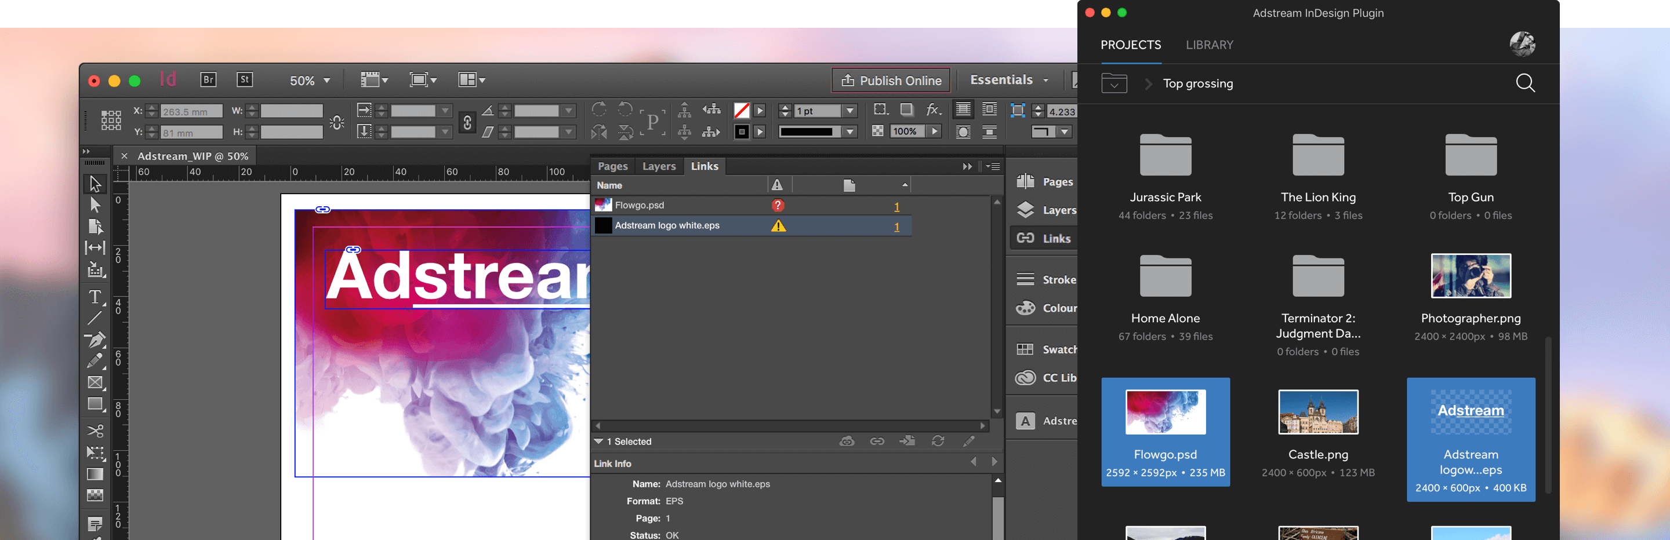Open Arrange Documents dropdown
This screenshot has height=540, width=1670.
472,79
